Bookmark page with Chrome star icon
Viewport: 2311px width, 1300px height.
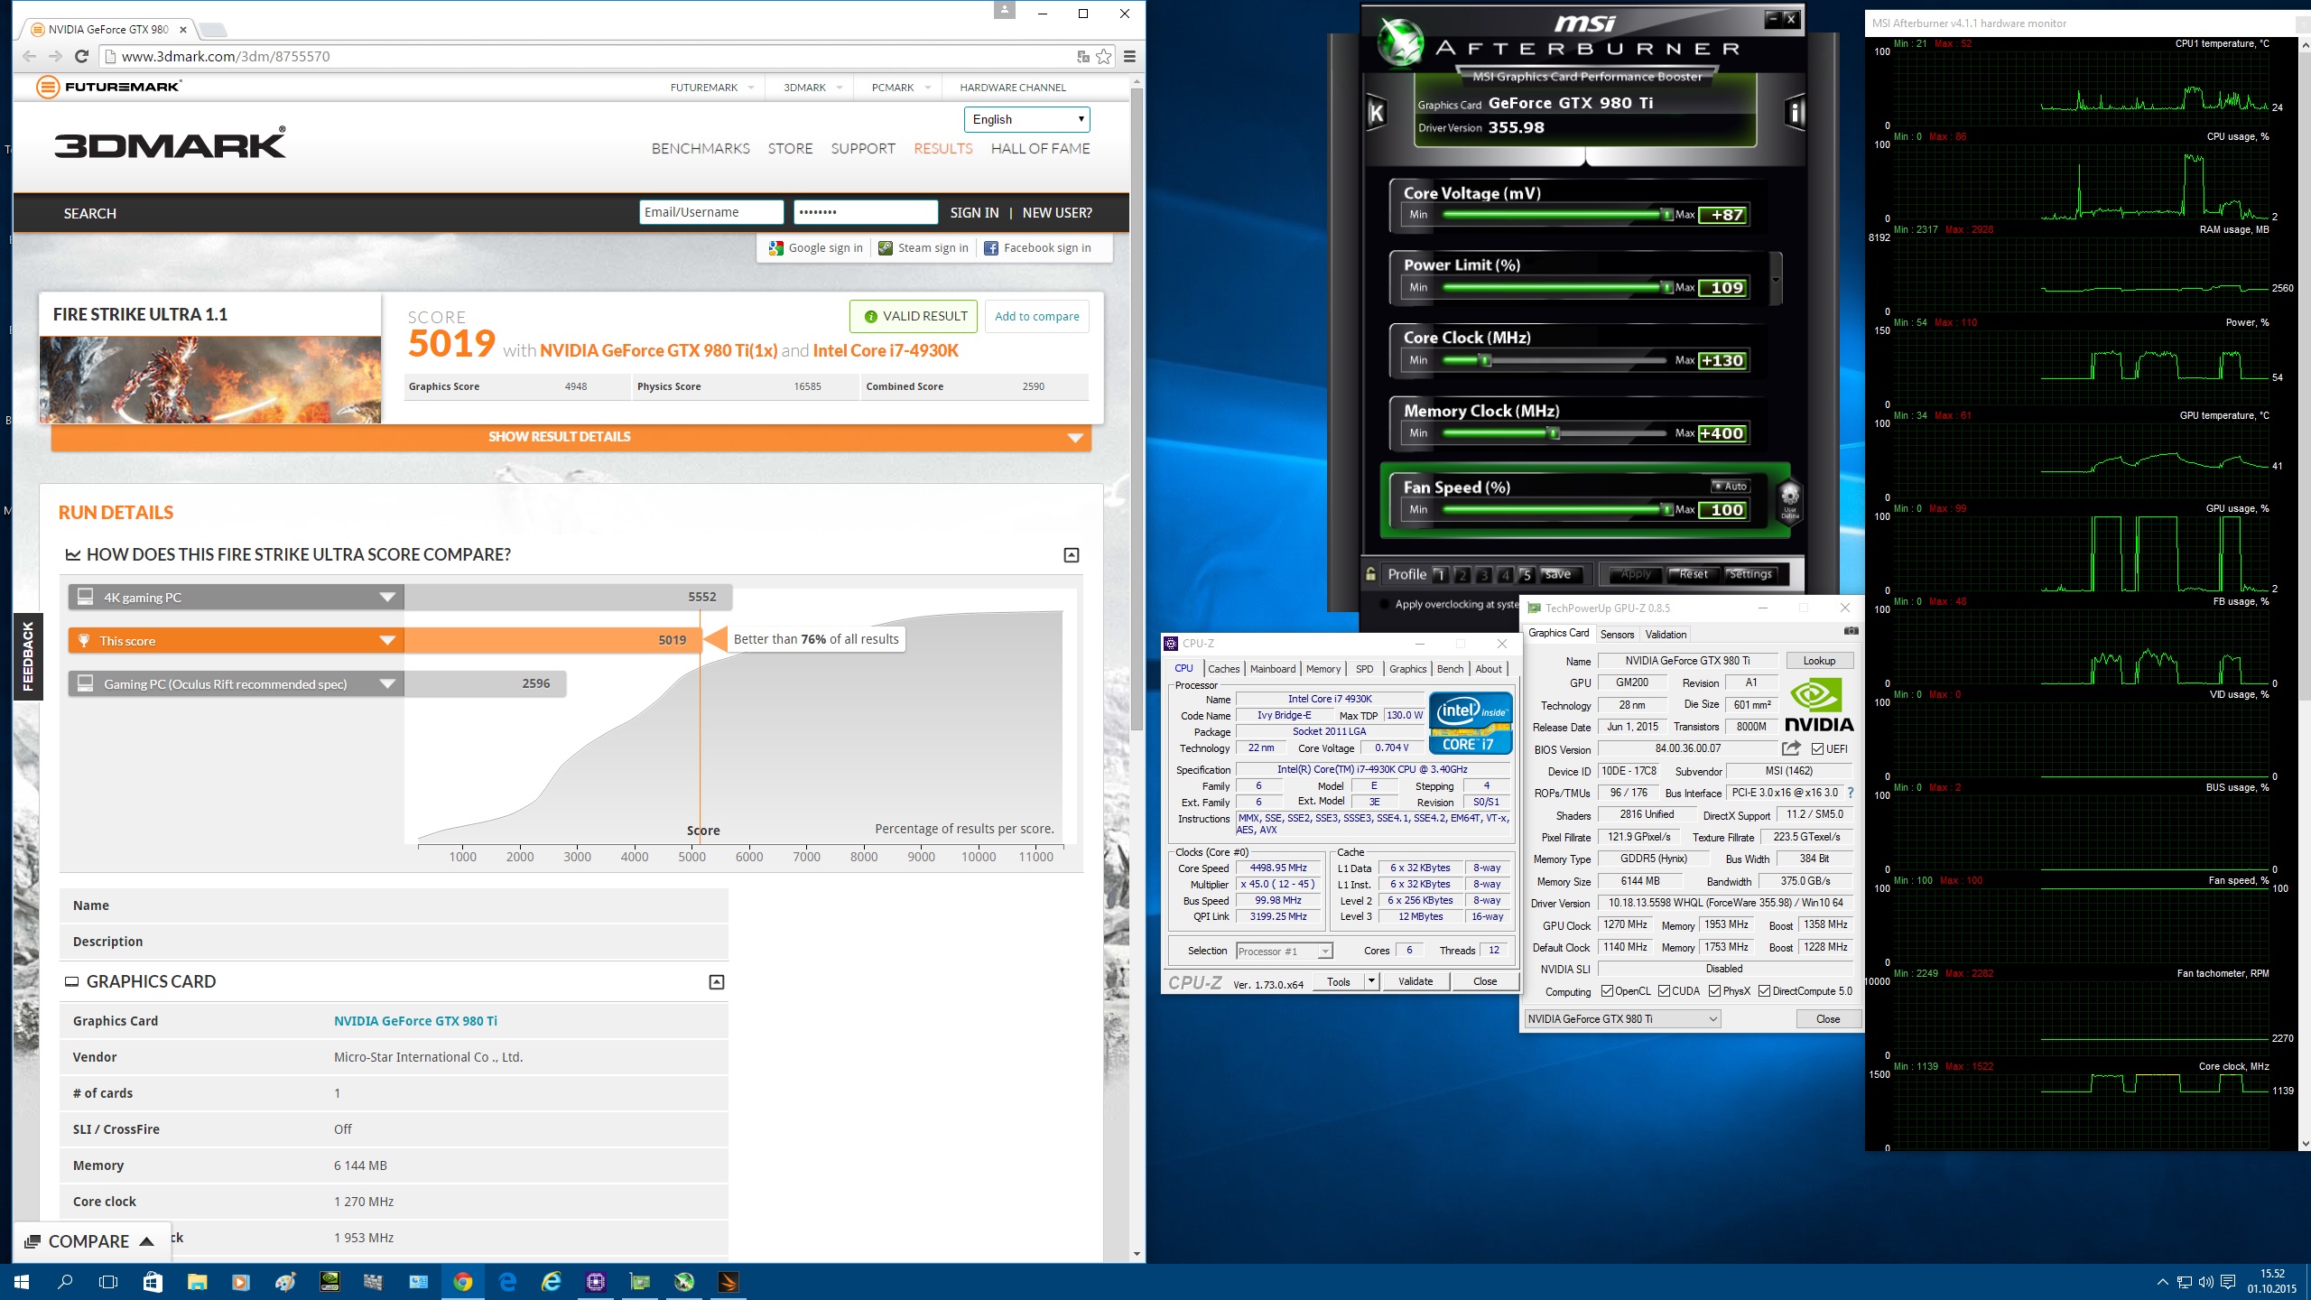[1103, 56]
